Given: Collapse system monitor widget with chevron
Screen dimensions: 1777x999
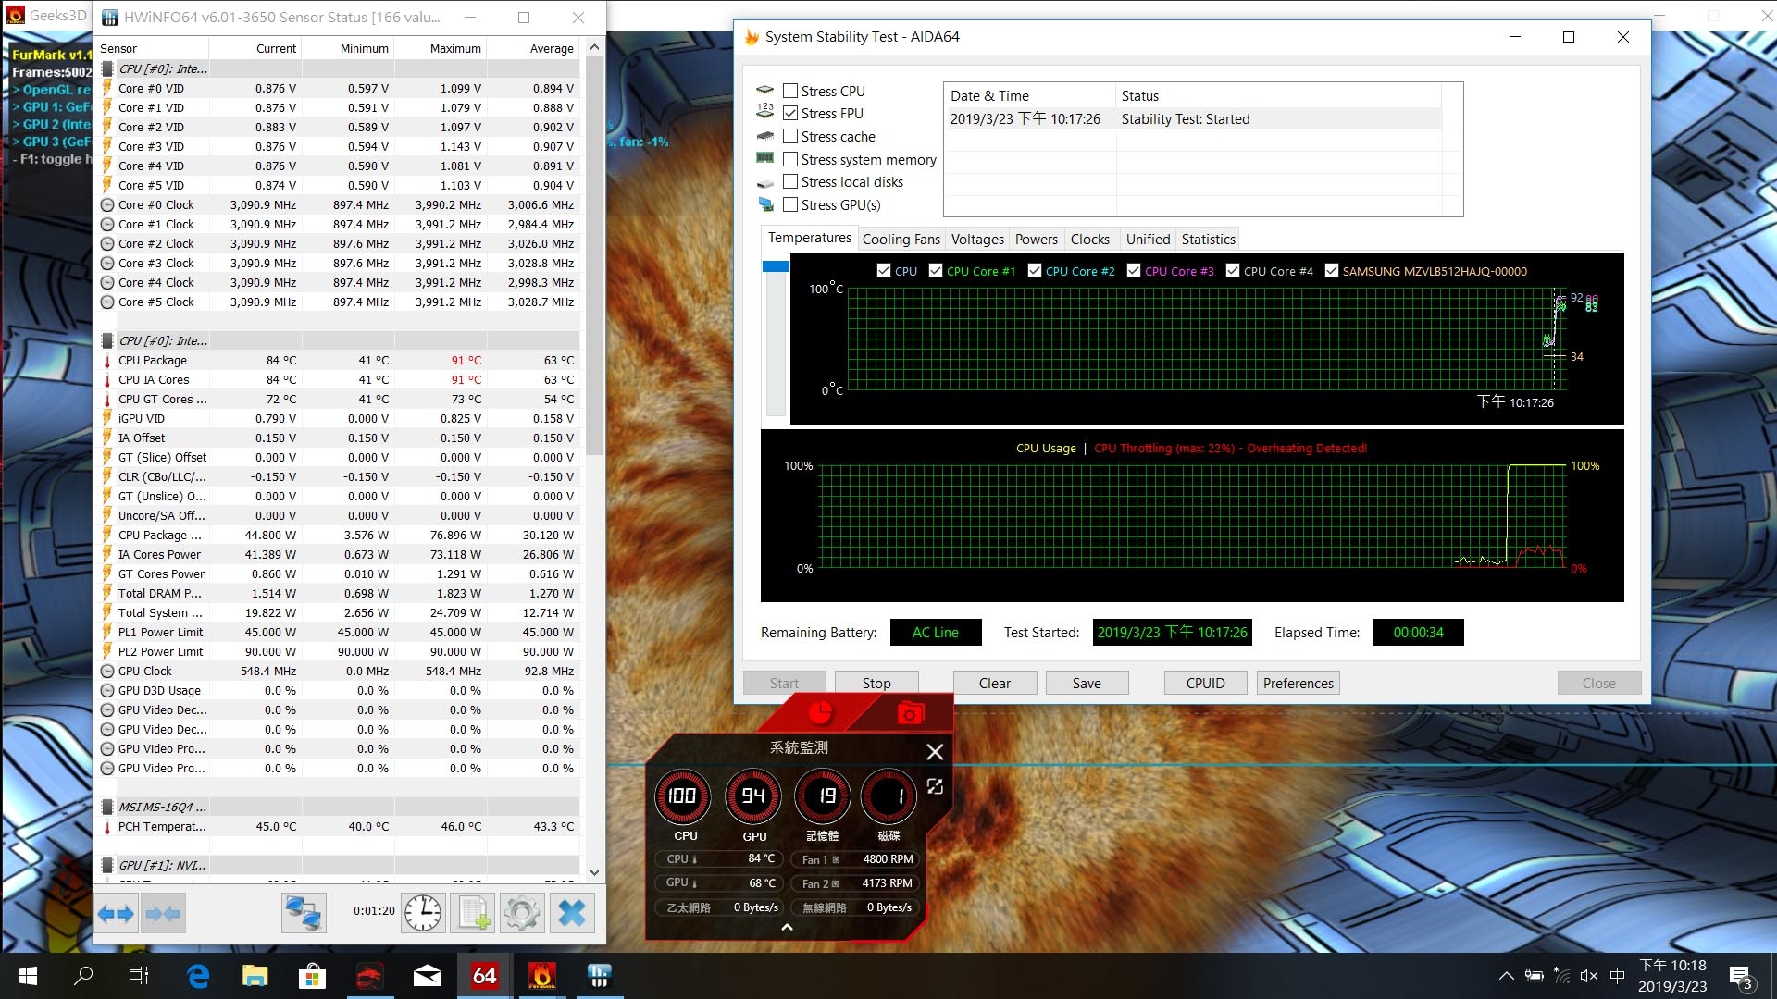Looking at the screenshot, I should 787,927.
